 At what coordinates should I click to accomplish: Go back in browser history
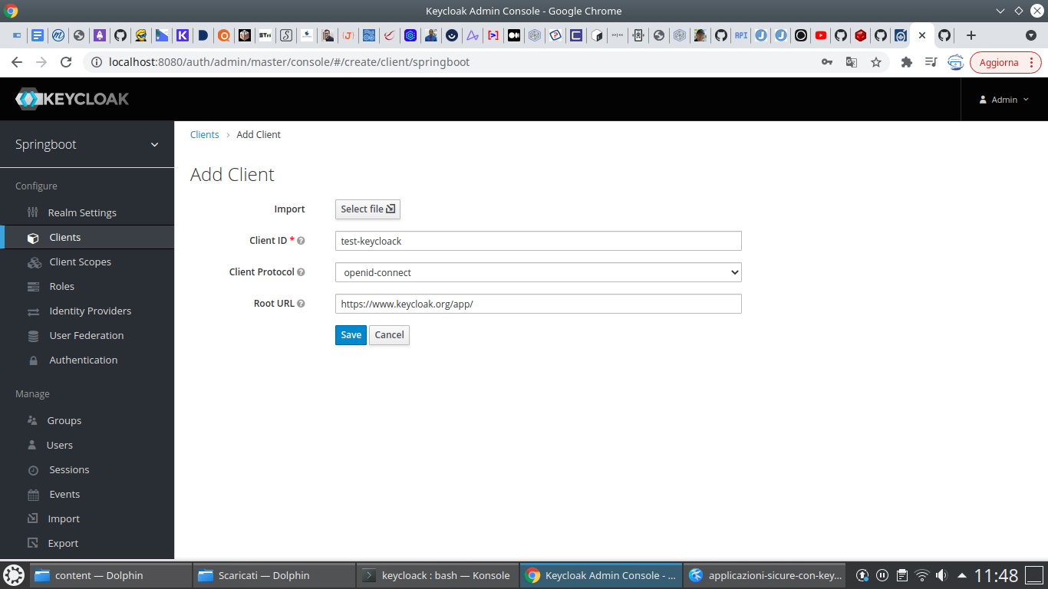tap(17, 62)
